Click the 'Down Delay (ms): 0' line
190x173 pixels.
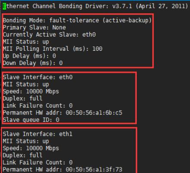[x=33, y=63]
